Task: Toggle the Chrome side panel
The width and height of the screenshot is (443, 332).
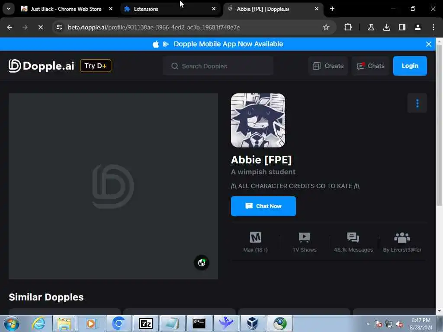Action: pyautogui.click(x=402, y=27)
